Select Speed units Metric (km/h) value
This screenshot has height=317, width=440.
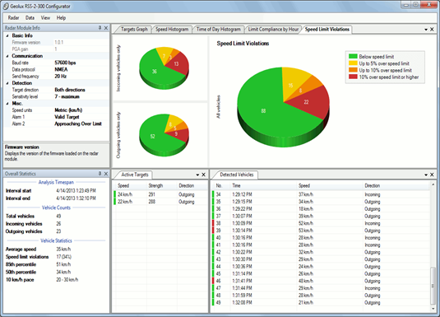(68, 110)
